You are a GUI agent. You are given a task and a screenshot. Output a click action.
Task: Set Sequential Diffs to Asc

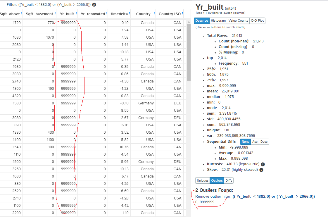pyautogui.click(x=255, y=142)
